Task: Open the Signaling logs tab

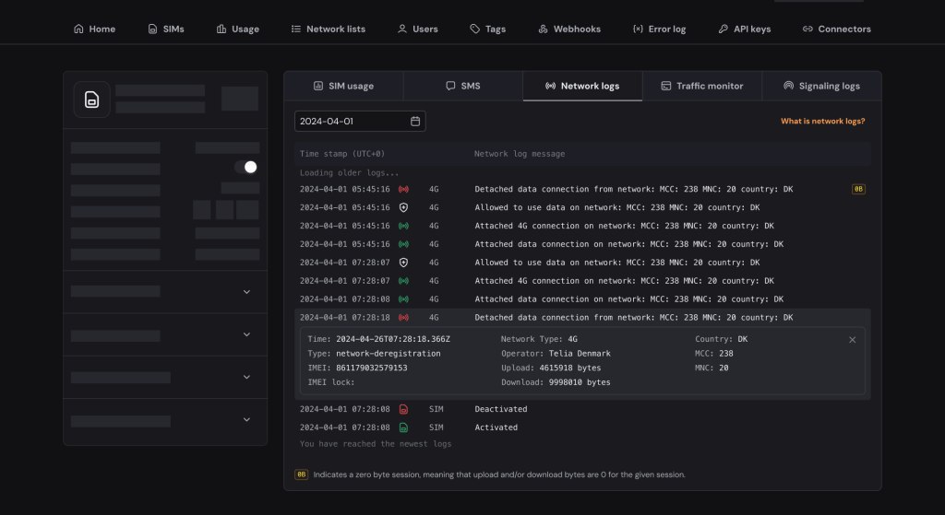Action: (821, 86)
